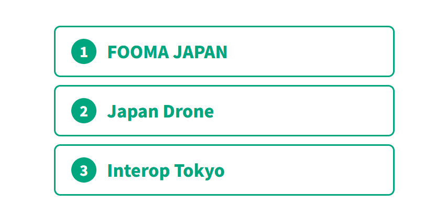Click the green number 1 badge

[84, 52]
